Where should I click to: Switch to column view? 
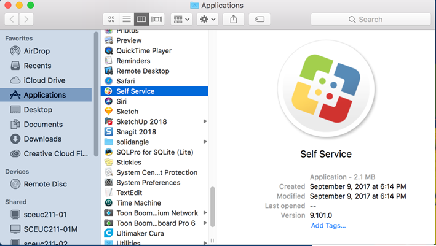(x=141, y=19)
